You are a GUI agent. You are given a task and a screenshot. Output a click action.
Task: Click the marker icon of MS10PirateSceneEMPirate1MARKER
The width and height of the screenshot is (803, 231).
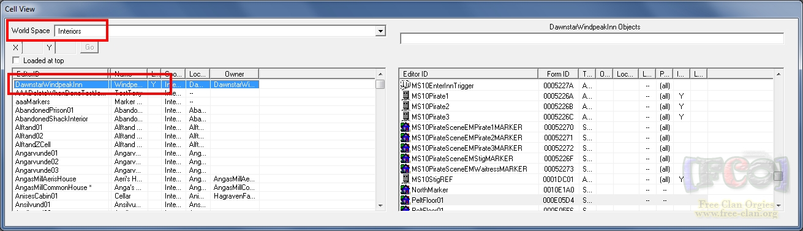click(405, 127)
